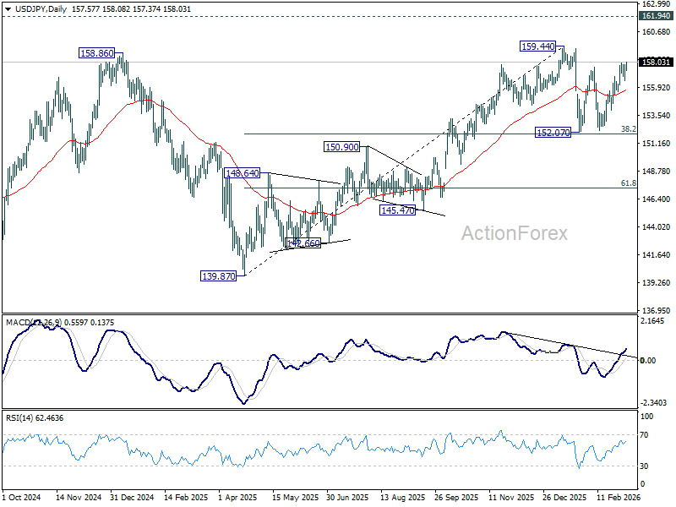This screenshot has height=507, width=676.
Task: Click the 15 May 2025 date label
Action: point(295,497)
